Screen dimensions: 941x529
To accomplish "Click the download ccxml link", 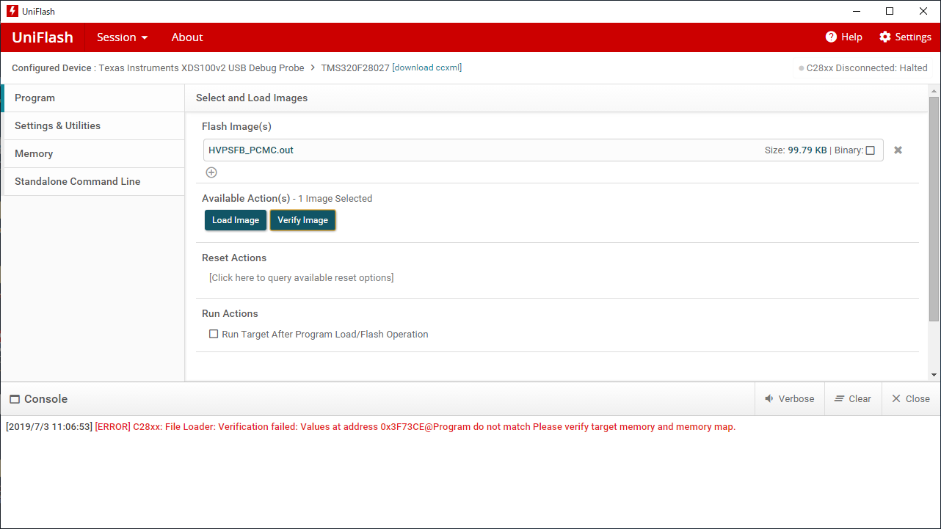I will click(x=427, y=68).
